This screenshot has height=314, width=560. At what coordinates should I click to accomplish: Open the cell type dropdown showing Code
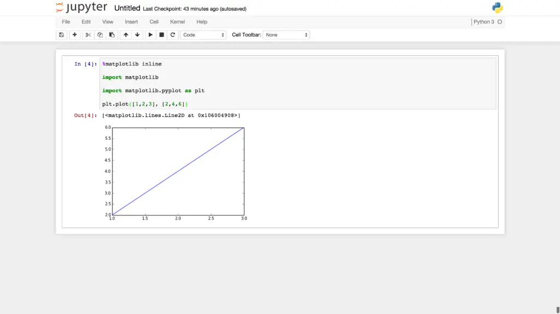point(203,35)
